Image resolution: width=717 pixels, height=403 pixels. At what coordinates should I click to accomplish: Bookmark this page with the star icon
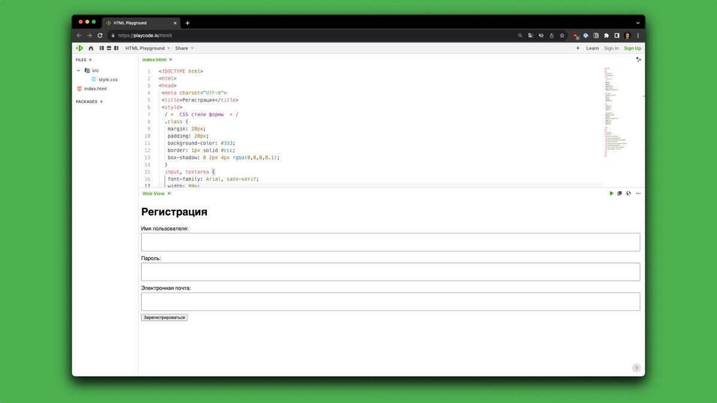tap(562, 35)
